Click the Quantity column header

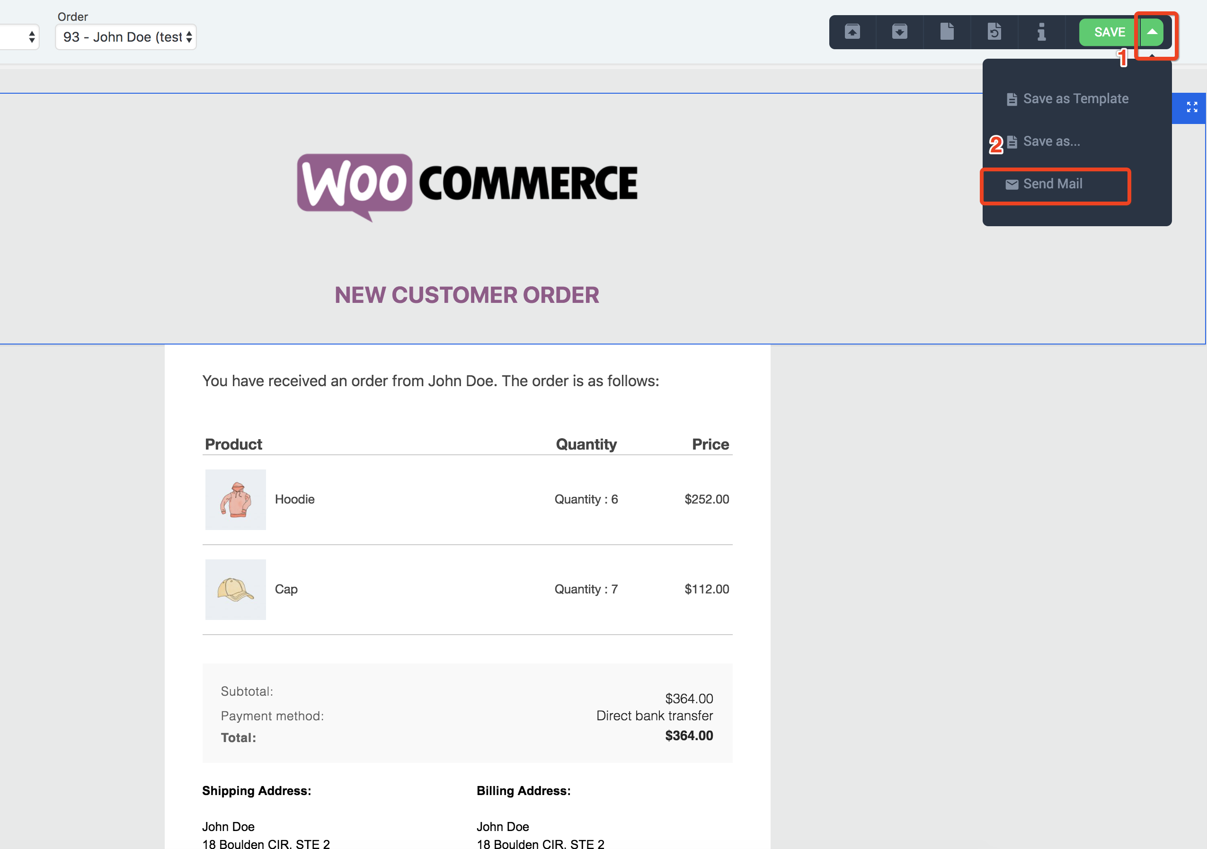point(586,444)
